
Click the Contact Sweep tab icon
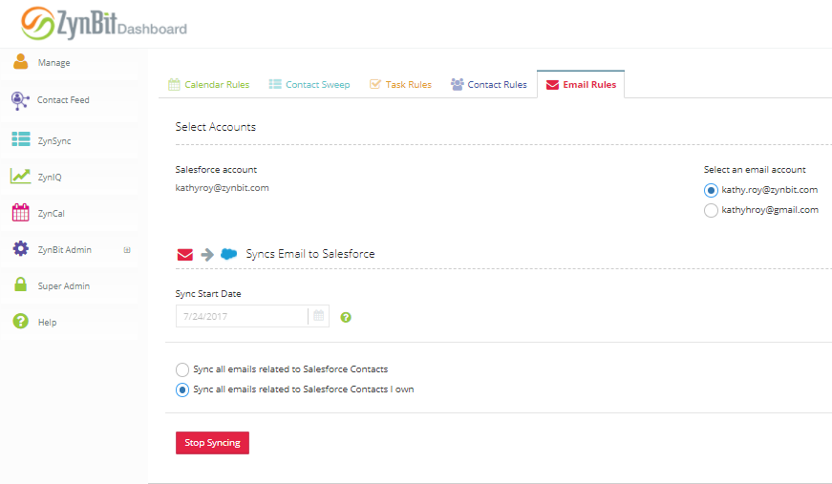[x=275, y=84]
